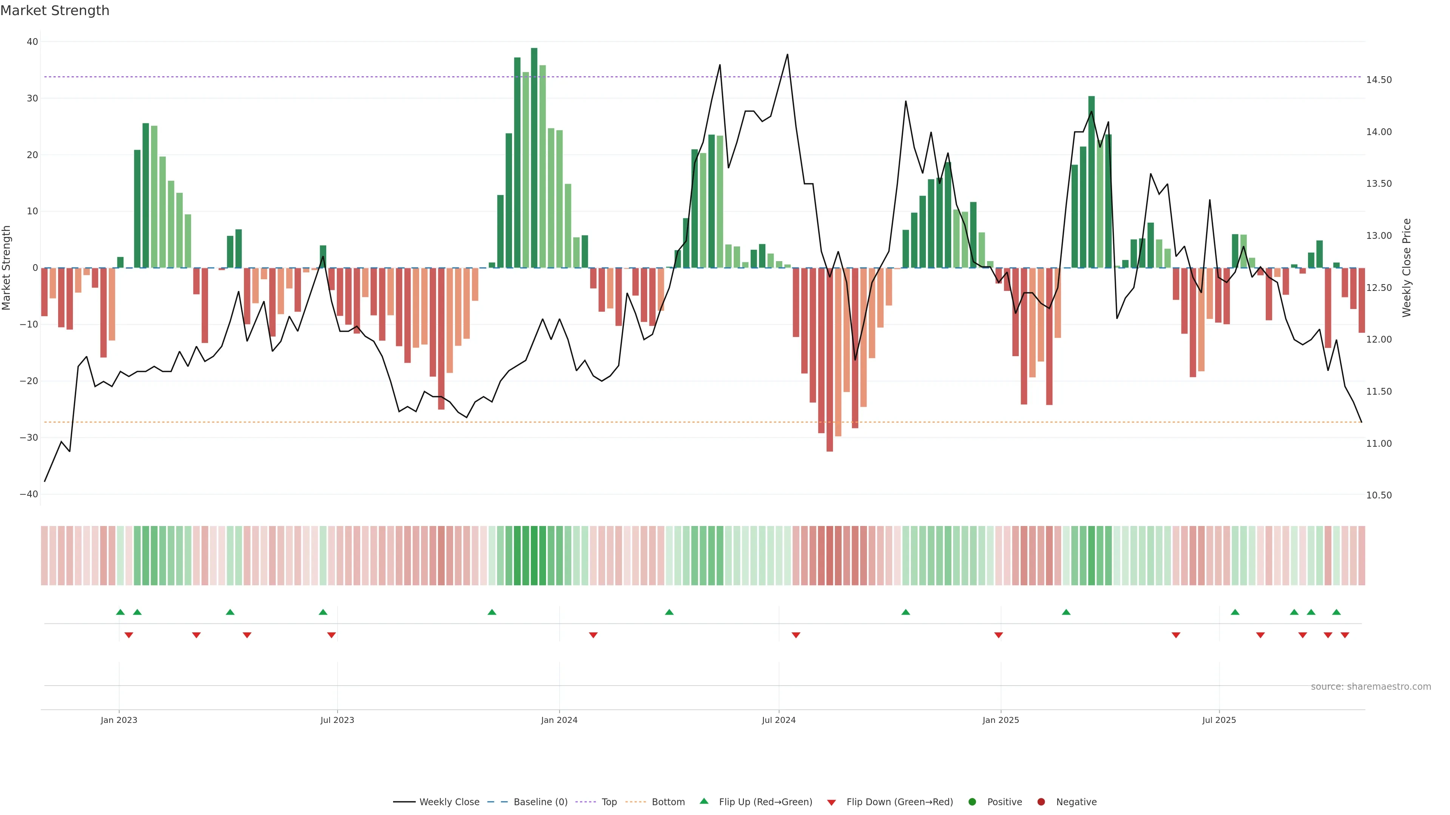The width and height of the screenshot is (1450, 815).
Task: Click the dark red Negative dot in legend
Action: pyautogui.click(x=1041, y=802)
